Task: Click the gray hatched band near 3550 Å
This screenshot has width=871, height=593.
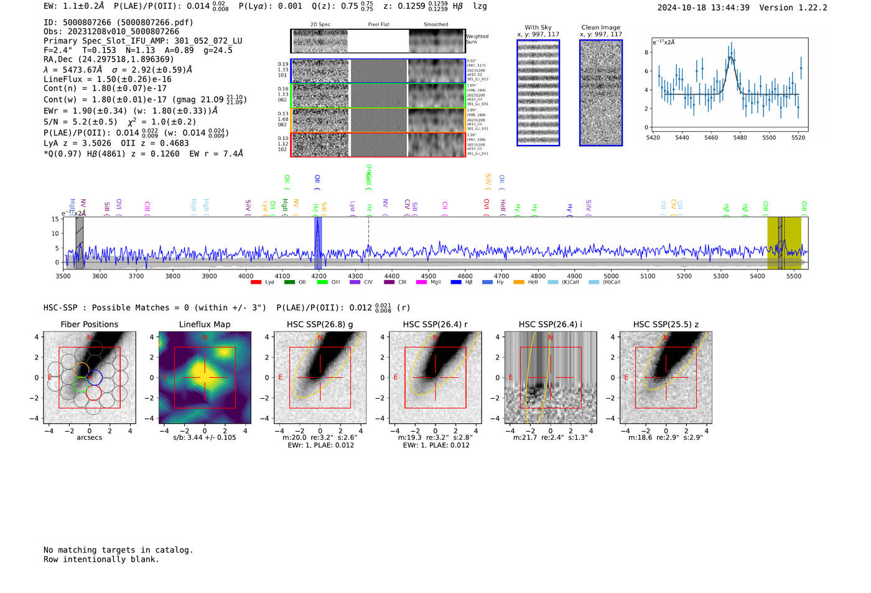Action: tap(80, 243)
